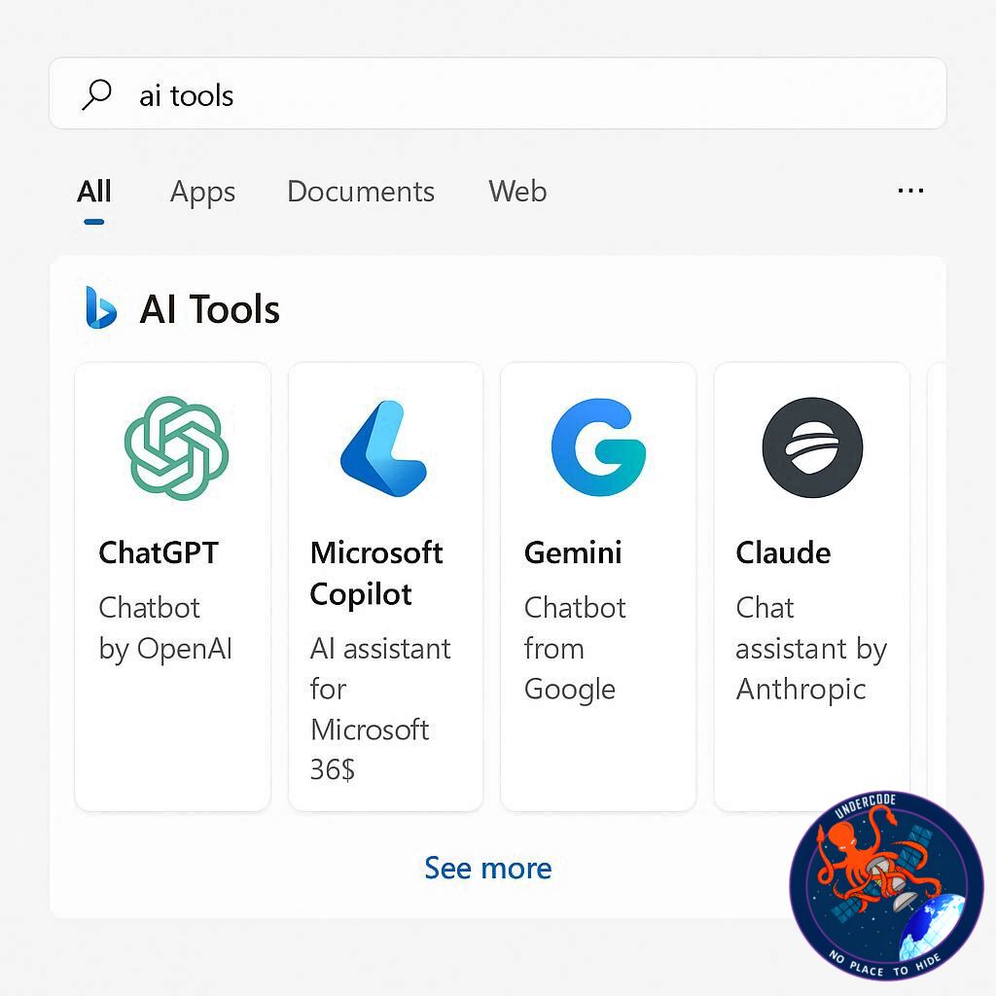The image size is (996, 996).
Task: Click the See more link
Action: pos(488,868)
